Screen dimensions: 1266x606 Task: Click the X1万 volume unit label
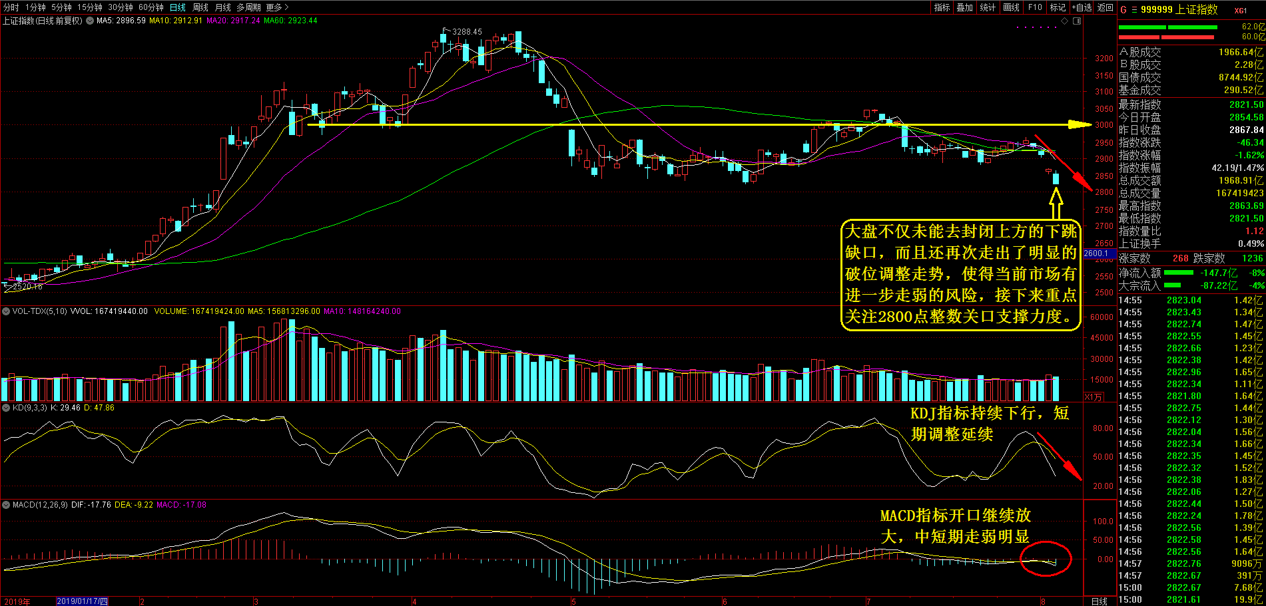tap(1093, 397)
